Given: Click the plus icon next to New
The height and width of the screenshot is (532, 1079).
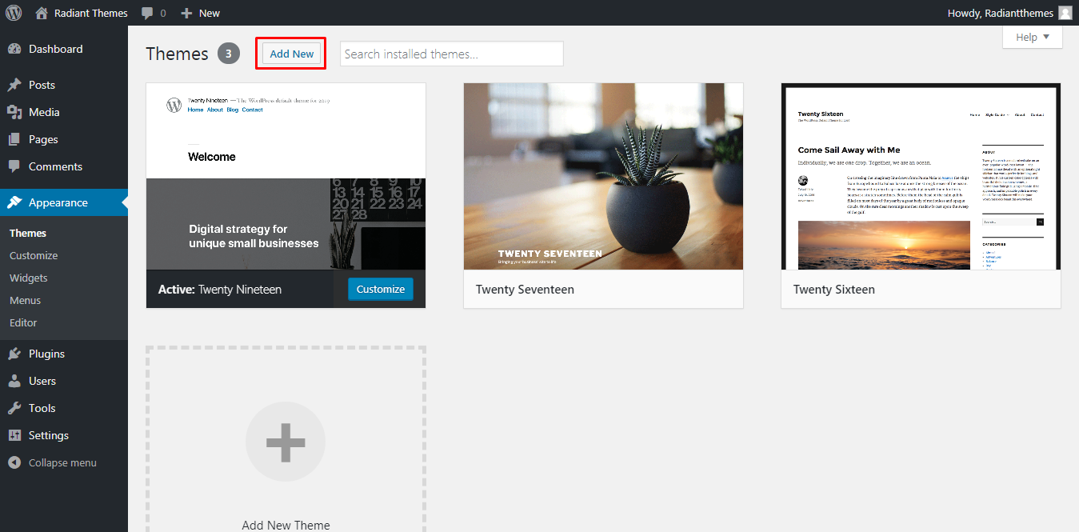Looking at the screenshot, I should (x=186, y=13).
